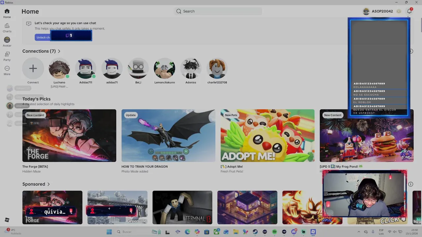Open charlie1232708's connection avatar
422x237 pixels.
point(217,68)
